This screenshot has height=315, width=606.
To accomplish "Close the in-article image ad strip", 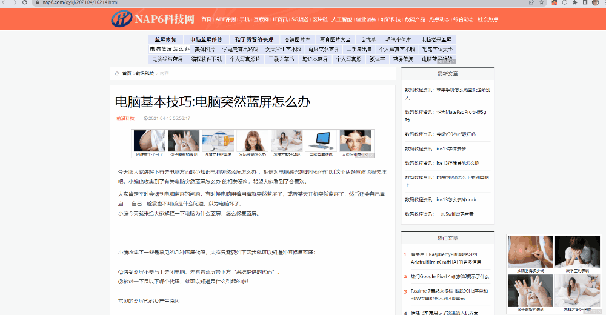I will (371, 154).
